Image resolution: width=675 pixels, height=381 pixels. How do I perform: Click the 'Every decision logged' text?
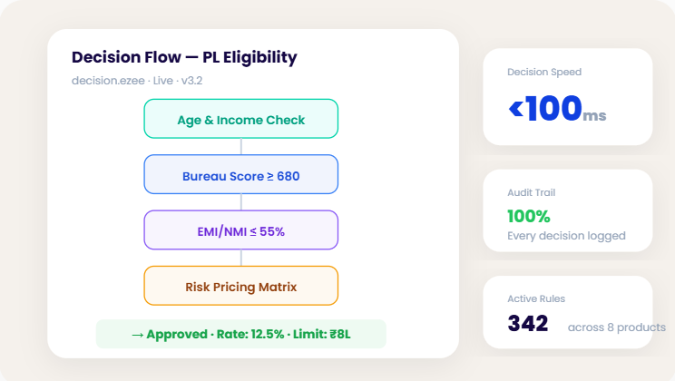[566, 236]
